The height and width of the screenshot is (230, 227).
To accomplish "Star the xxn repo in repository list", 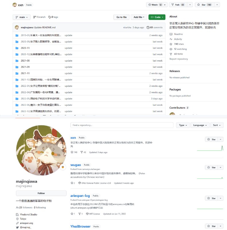I will [x=212, y=139].
